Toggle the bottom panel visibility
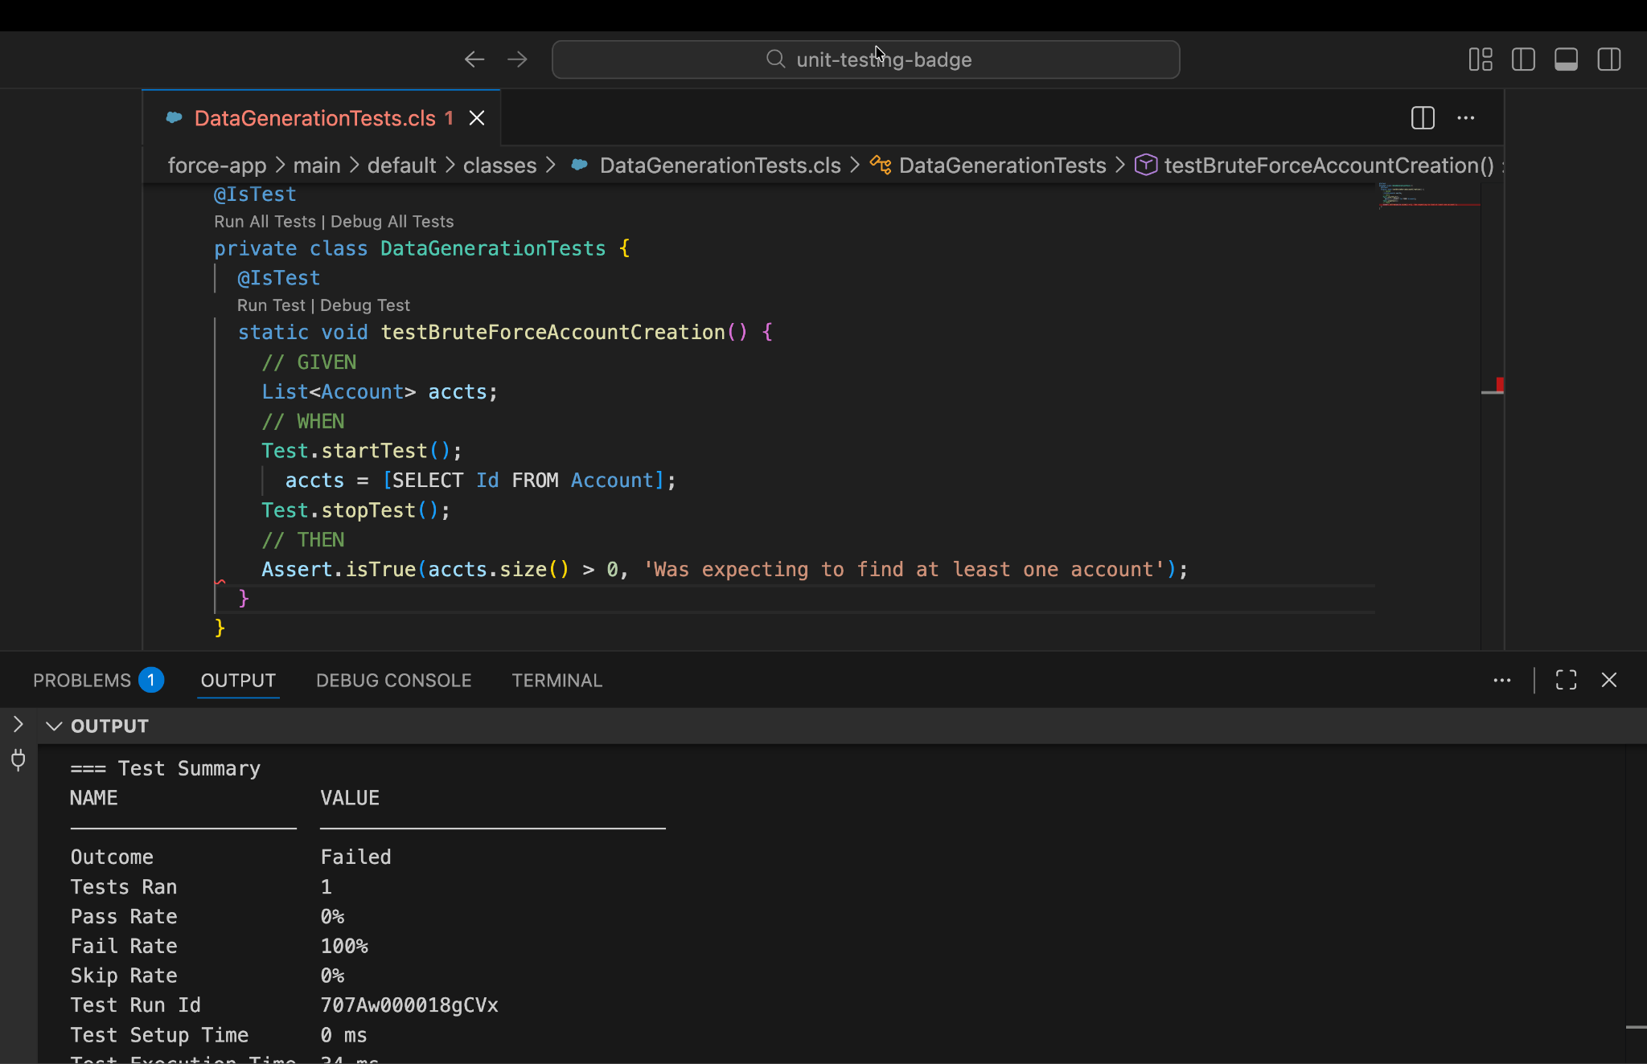1647x1064 pixels. 1566,59
